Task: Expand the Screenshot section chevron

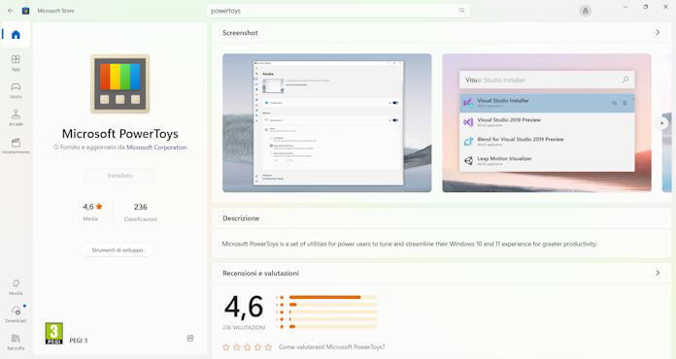Action: point(658,33)
